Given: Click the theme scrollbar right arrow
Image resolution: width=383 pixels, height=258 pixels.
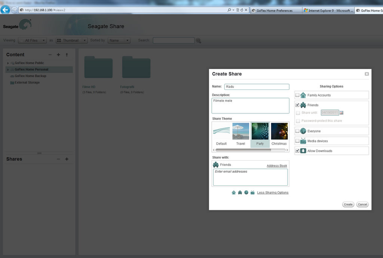Looking at the screenshot, I should coord(287,150).
